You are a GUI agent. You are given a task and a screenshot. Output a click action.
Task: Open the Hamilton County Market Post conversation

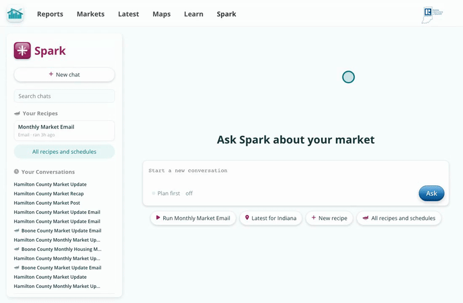[47, 203]
